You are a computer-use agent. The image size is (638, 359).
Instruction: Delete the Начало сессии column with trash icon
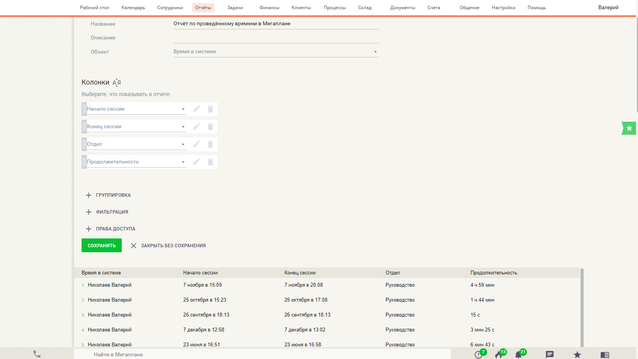pos(210,109)
